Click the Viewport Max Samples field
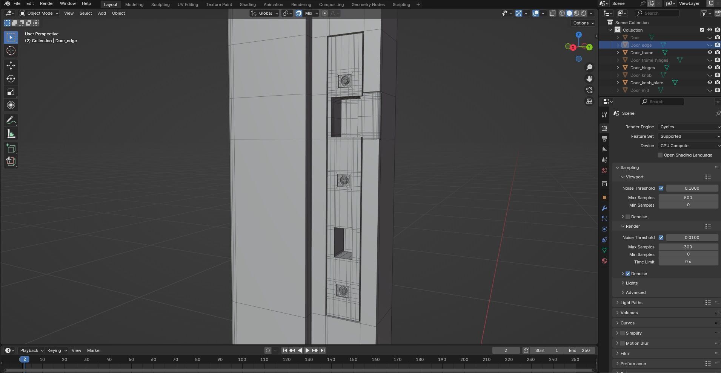The width and height of the screenshot is (721, 373). (688, 198)
